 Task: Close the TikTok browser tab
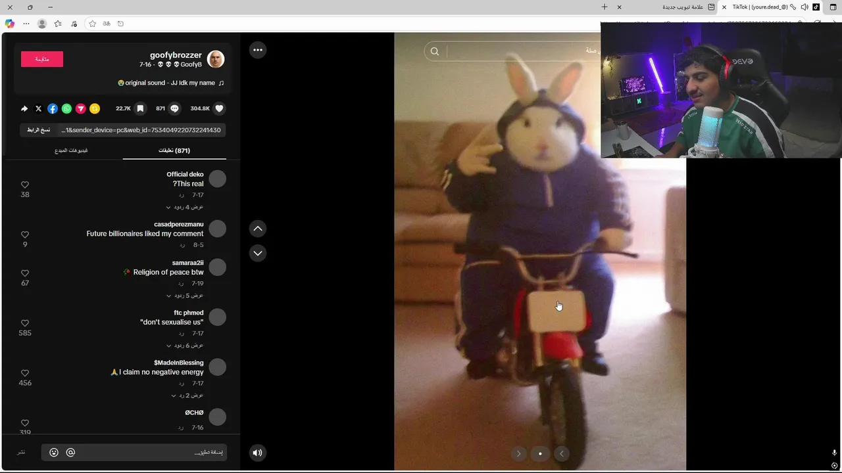724,7
